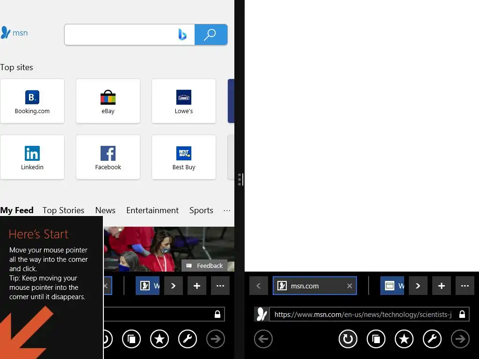Go forward in the right pane browser

coord(460,339)
